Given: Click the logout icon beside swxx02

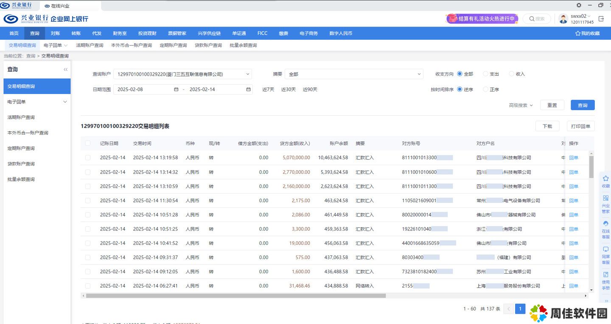Looking at the screenshot, I should tap(601, 19).
